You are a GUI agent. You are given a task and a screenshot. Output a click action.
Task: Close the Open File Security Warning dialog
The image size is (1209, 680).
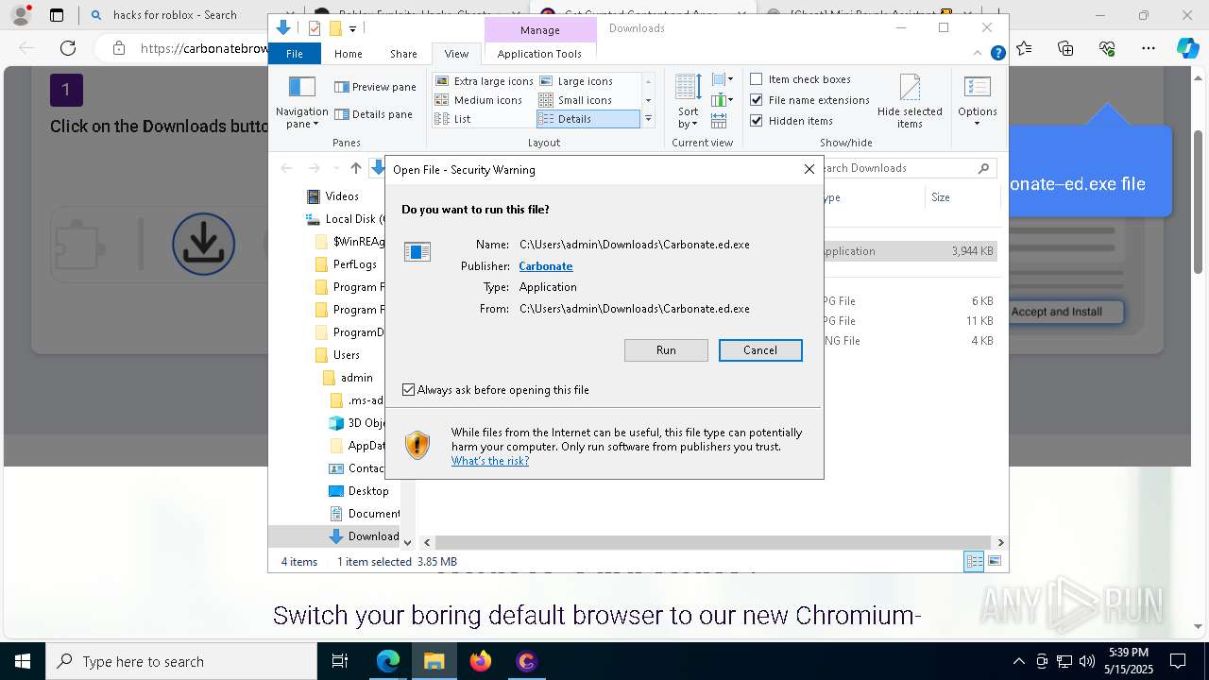(809, 169)
